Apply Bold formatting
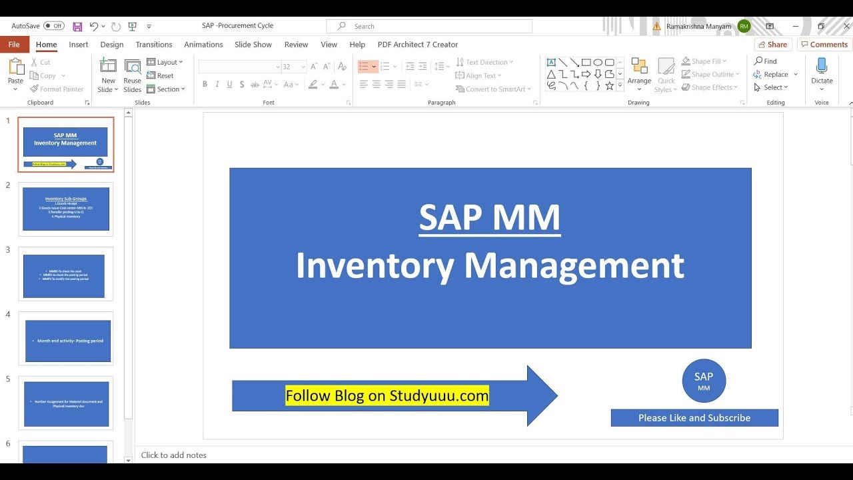This screenshot has width=853, height=480. click(x=205, y=85)
